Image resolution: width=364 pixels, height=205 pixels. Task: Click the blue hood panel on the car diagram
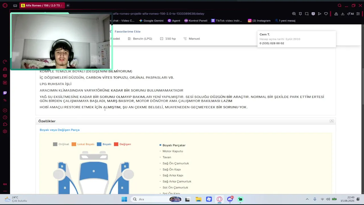tap(94, 171)
